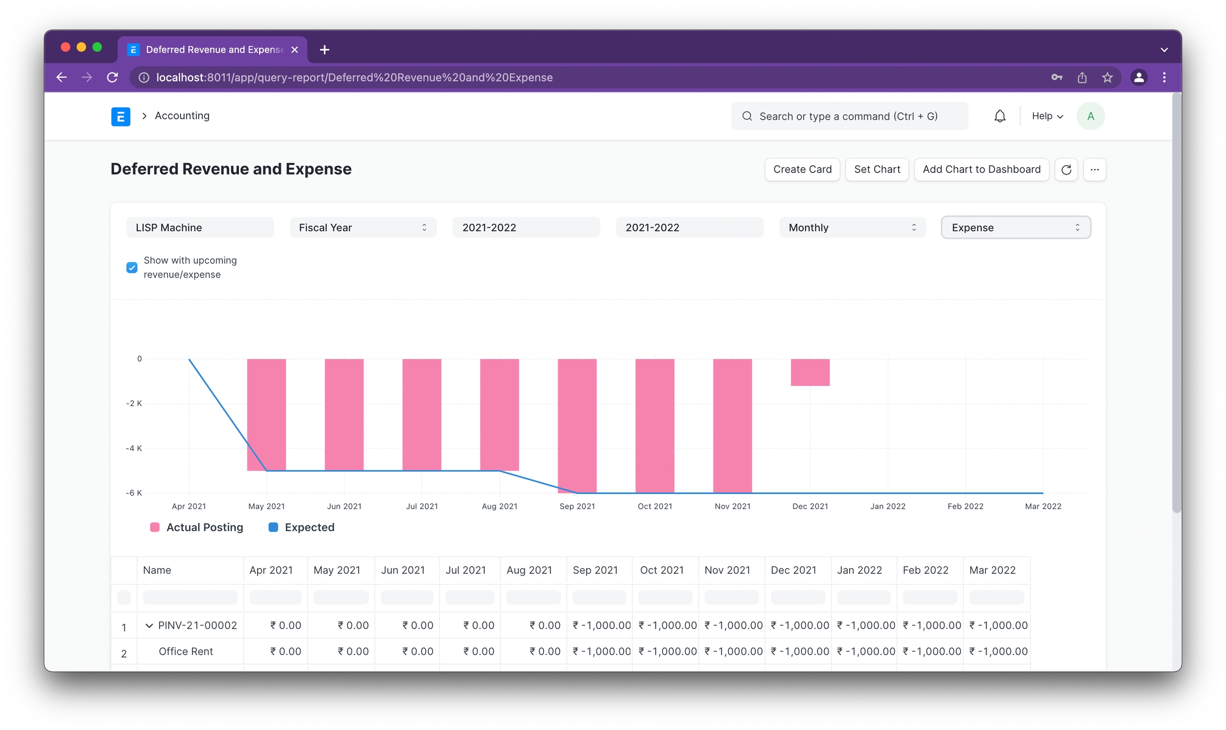Click the browser share icon
The width and height of the screenshot is (1226, 730).
click(1082, 78)
